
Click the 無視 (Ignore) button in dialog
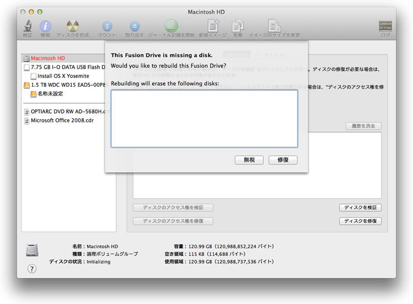[249, 160]
